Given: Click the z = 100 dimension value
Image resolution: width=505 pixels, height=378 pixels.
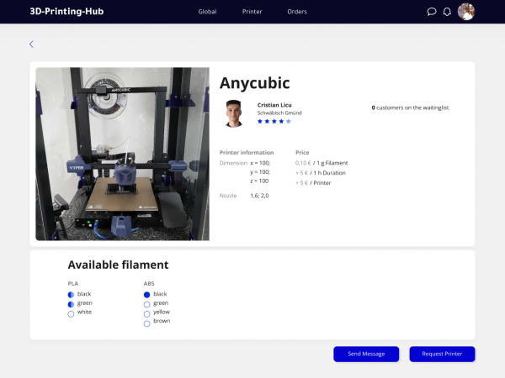Looking at the screenshot, I should click(x=259, y=181).
